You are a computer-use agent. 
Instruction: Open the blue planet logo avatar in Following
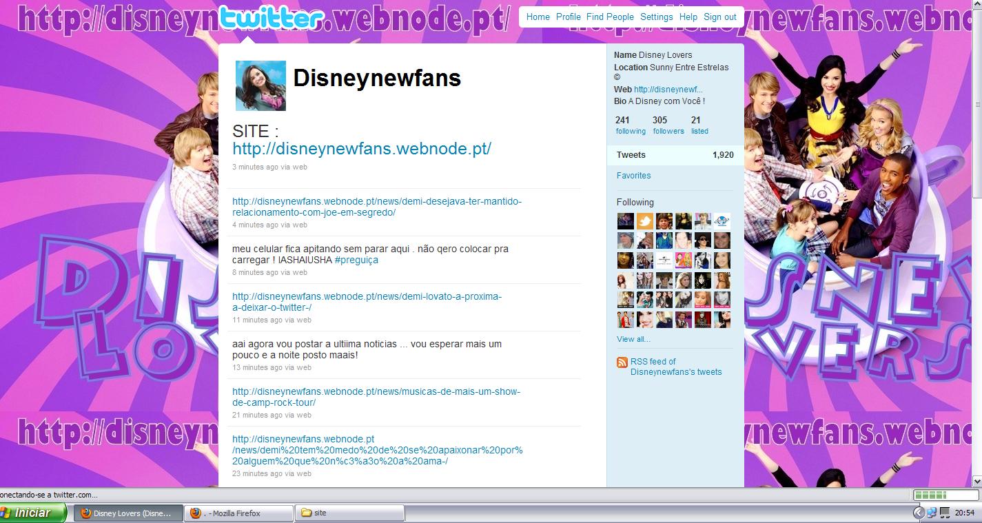722,221
